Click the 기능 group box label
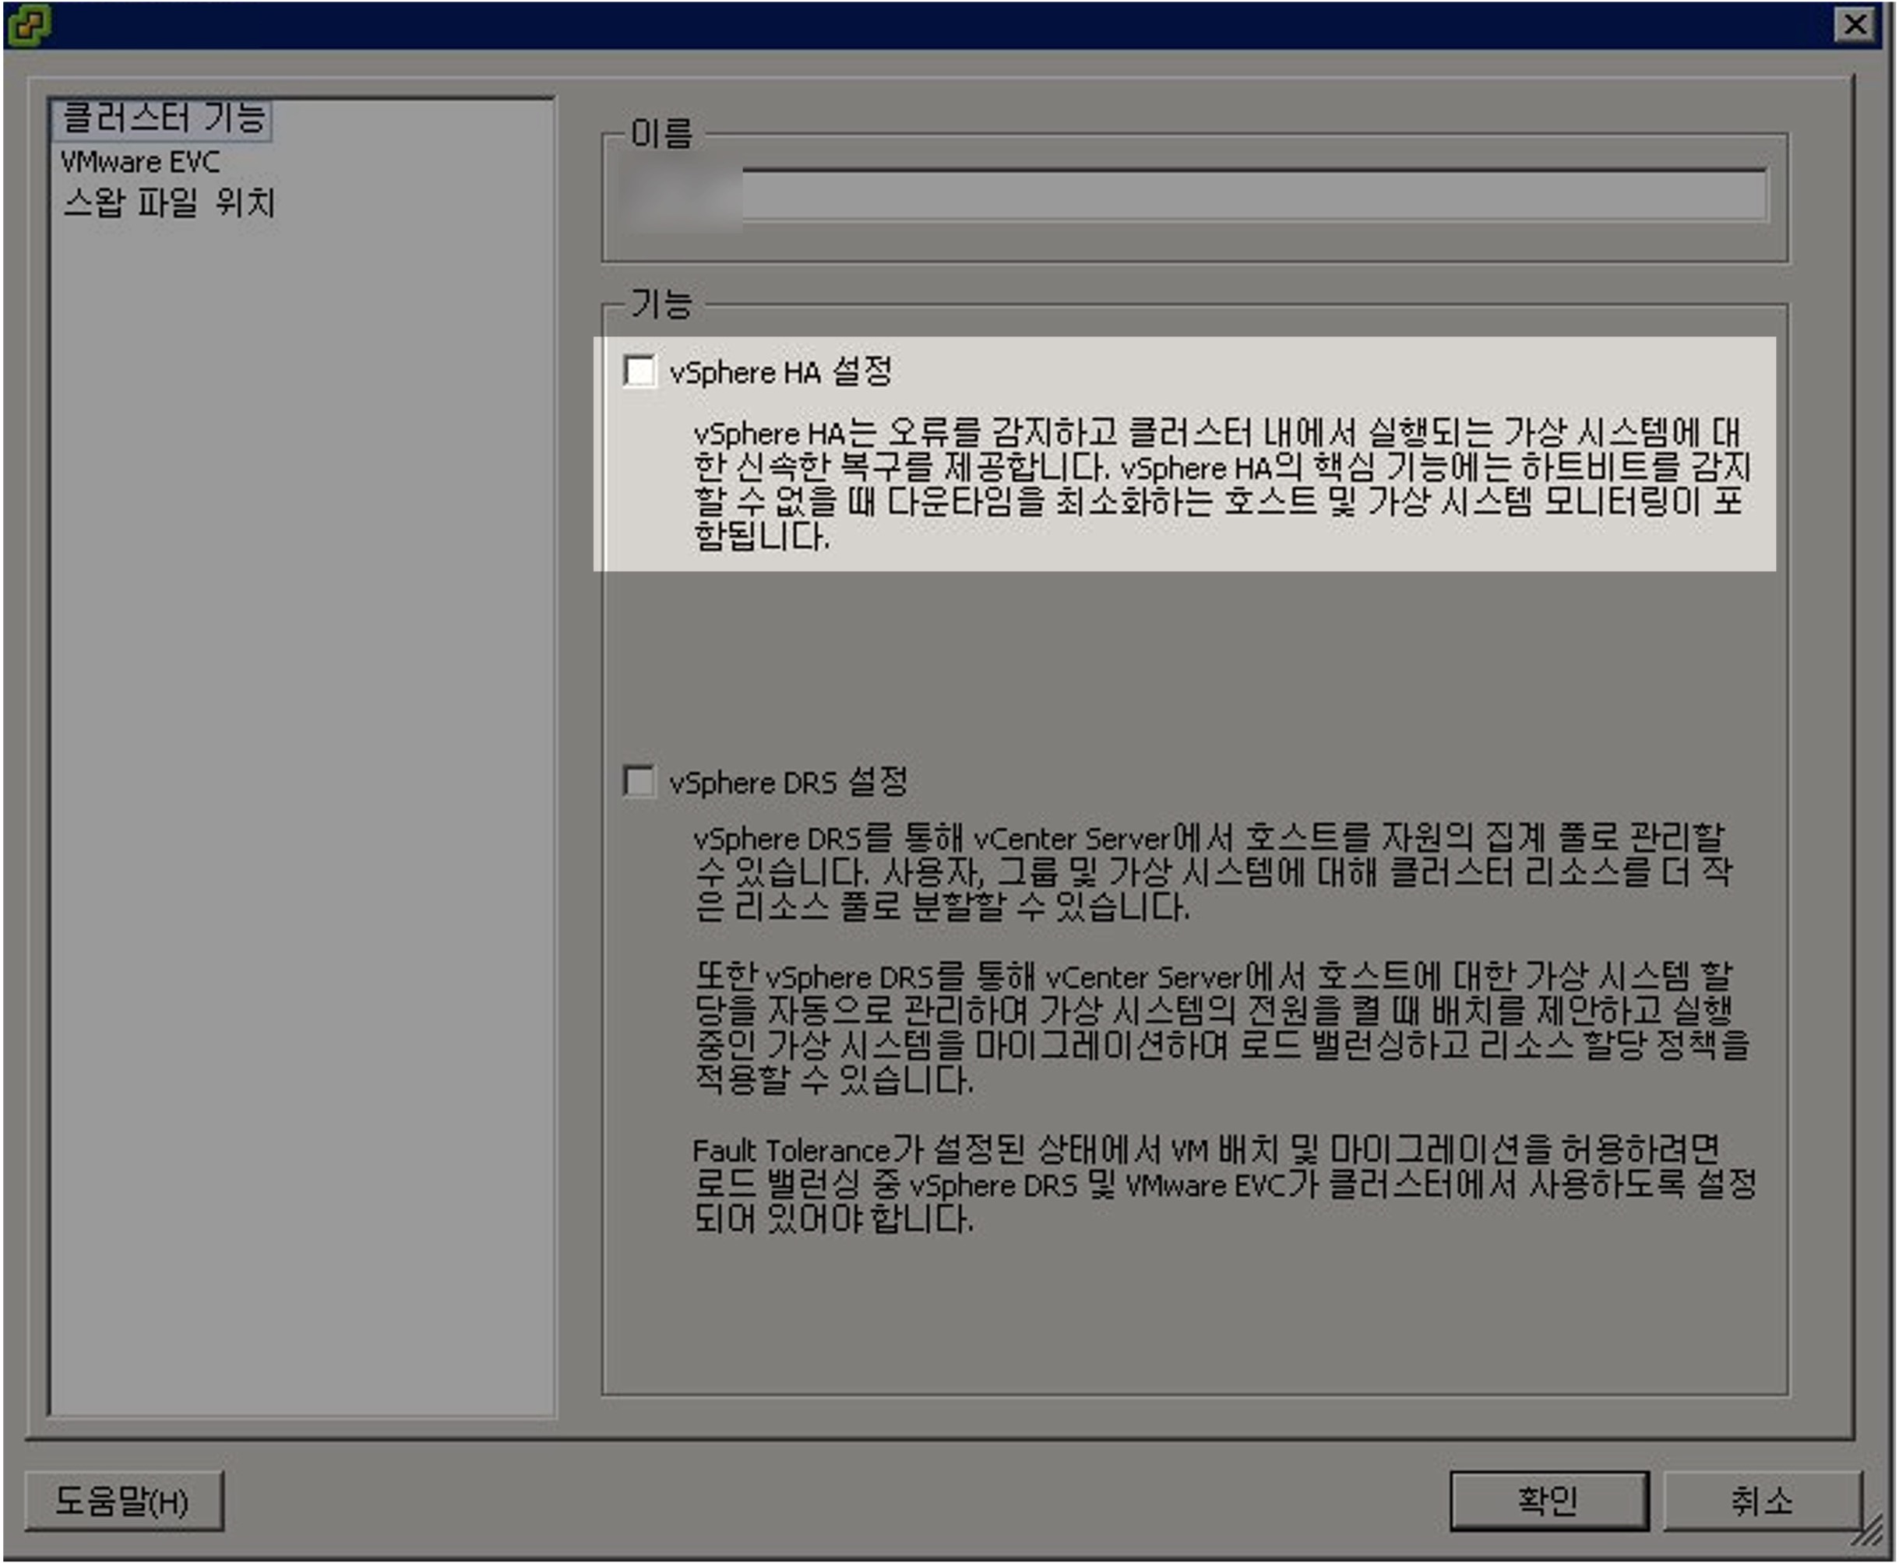 click(x=661, y=305)
